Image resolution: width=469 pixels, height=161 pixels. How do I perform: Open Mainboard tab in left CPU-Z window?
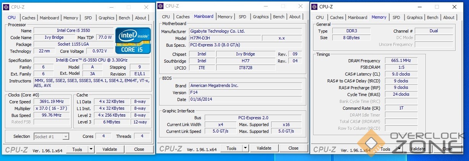[x=49, y=18]
